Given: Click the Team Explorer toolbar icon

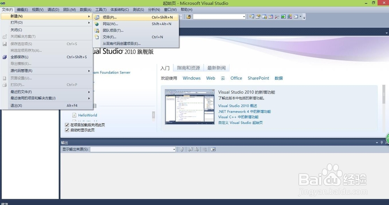Looking at the screenshot, I should [x=265, y=17].
